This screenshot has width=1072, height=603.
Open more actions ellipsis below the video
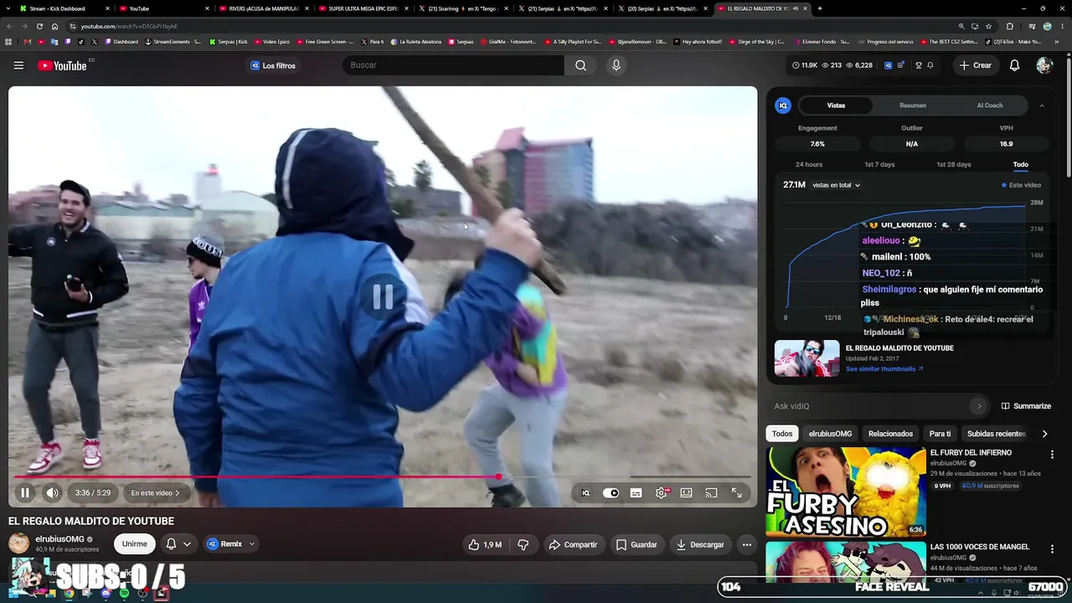(747, 544)
